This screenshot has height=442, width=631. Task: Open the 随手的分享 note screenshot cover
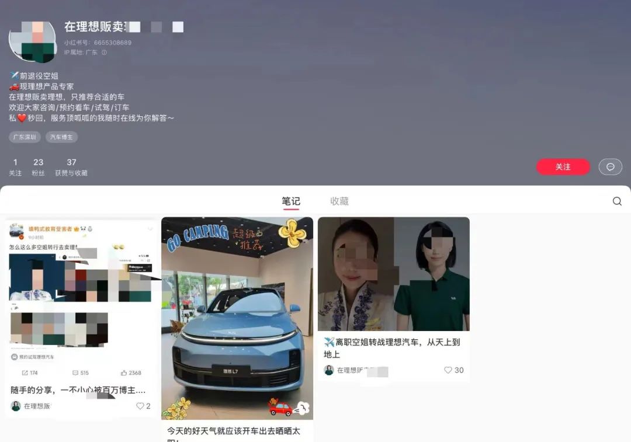(x=81, y=300)
